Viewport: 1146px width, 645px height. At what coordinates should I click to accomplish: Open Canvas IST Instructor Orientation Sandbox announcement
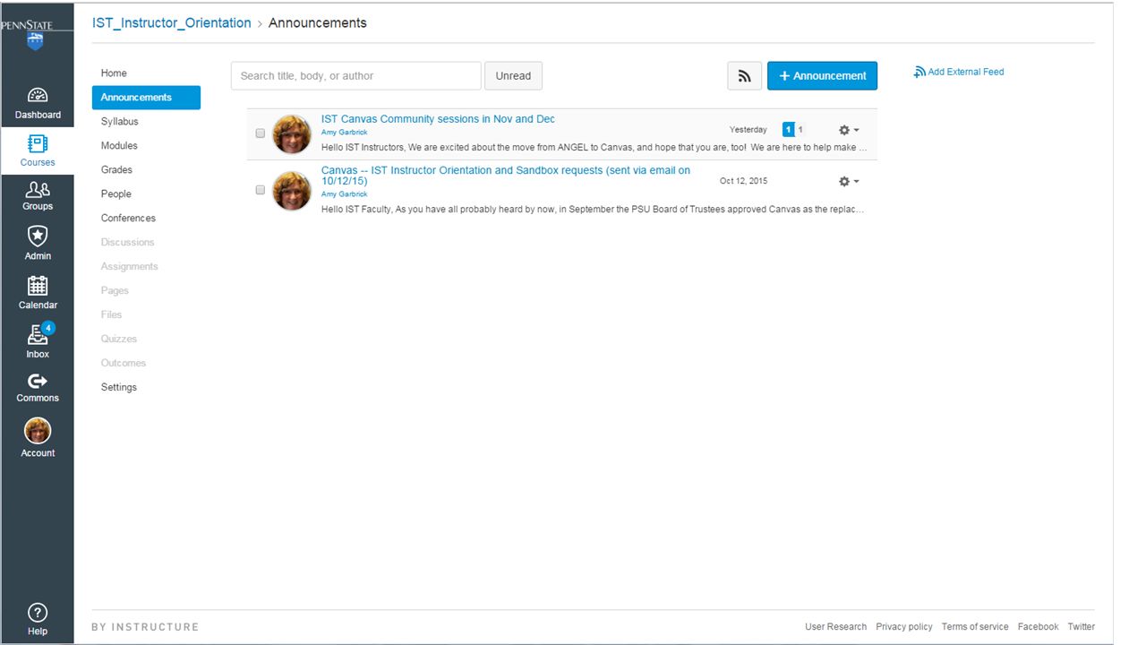tap(506, 176)
